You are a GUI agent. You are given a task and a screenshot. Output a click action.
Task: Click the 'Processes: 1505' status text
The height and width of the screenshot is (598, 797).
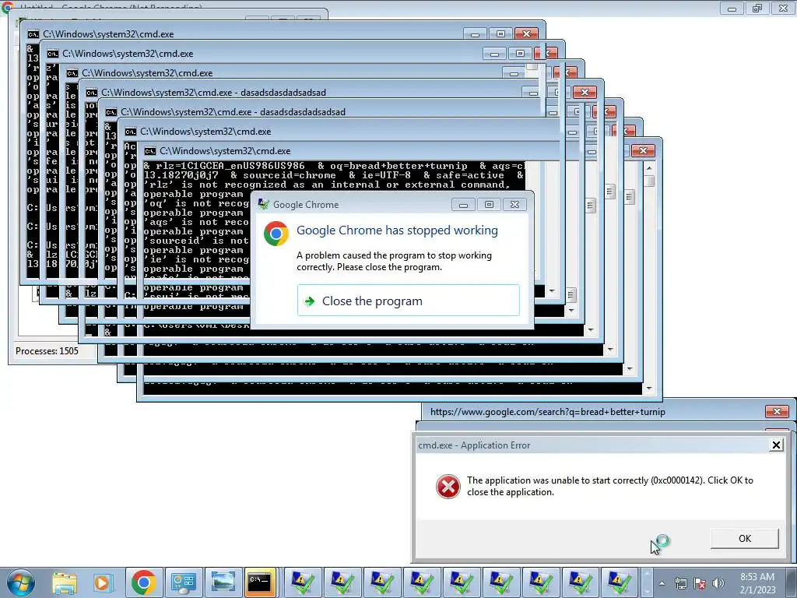tap(47, 351)
